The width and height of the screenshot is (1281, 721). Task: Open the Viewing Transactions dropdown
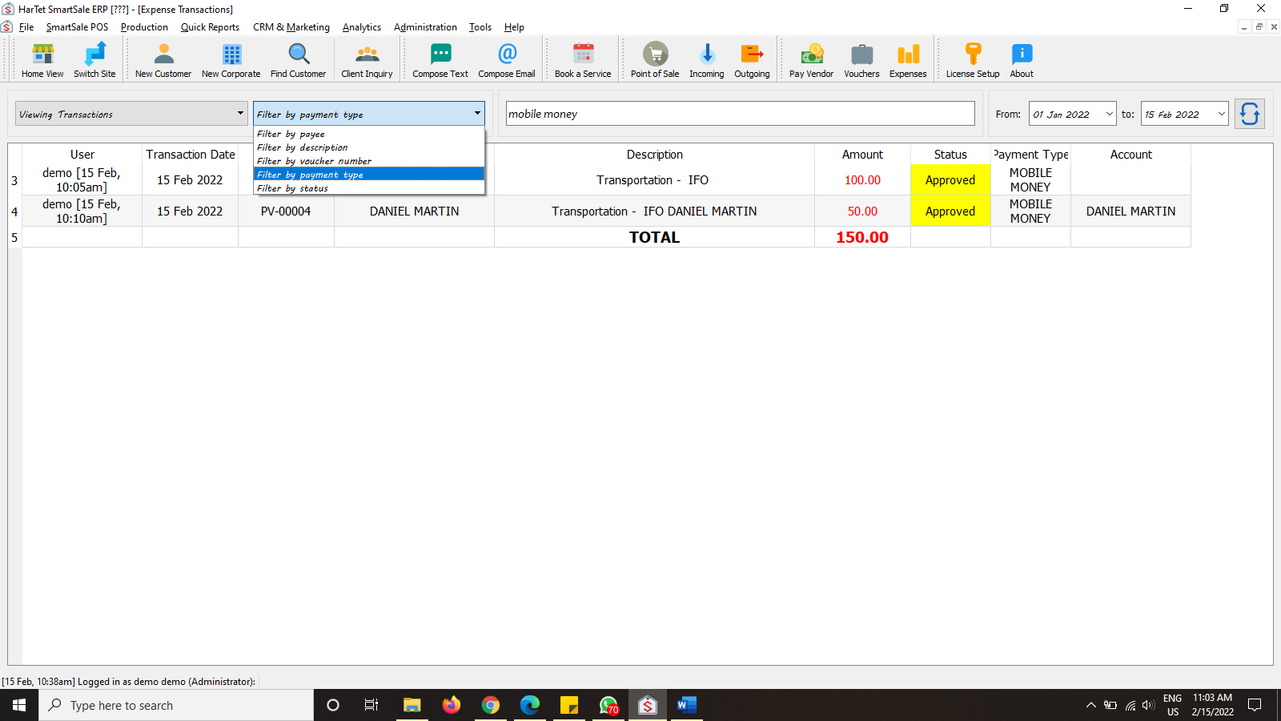point(240,113)
